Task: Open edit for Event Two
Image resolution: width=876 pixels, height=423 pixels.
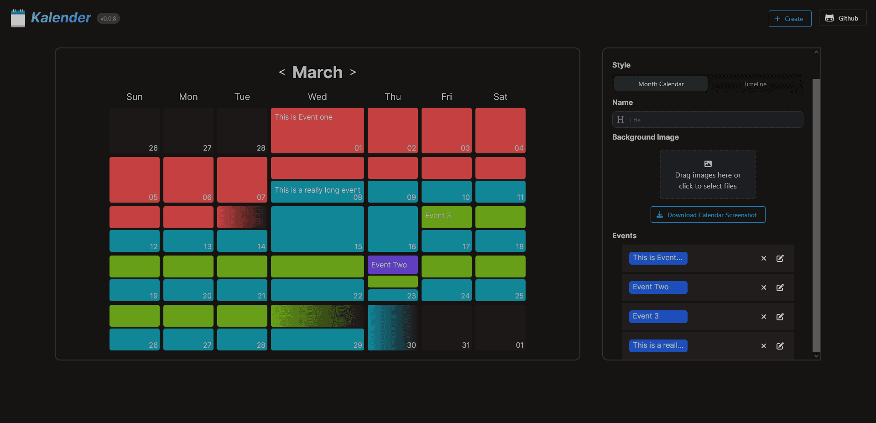Action: tap(780, 287)
